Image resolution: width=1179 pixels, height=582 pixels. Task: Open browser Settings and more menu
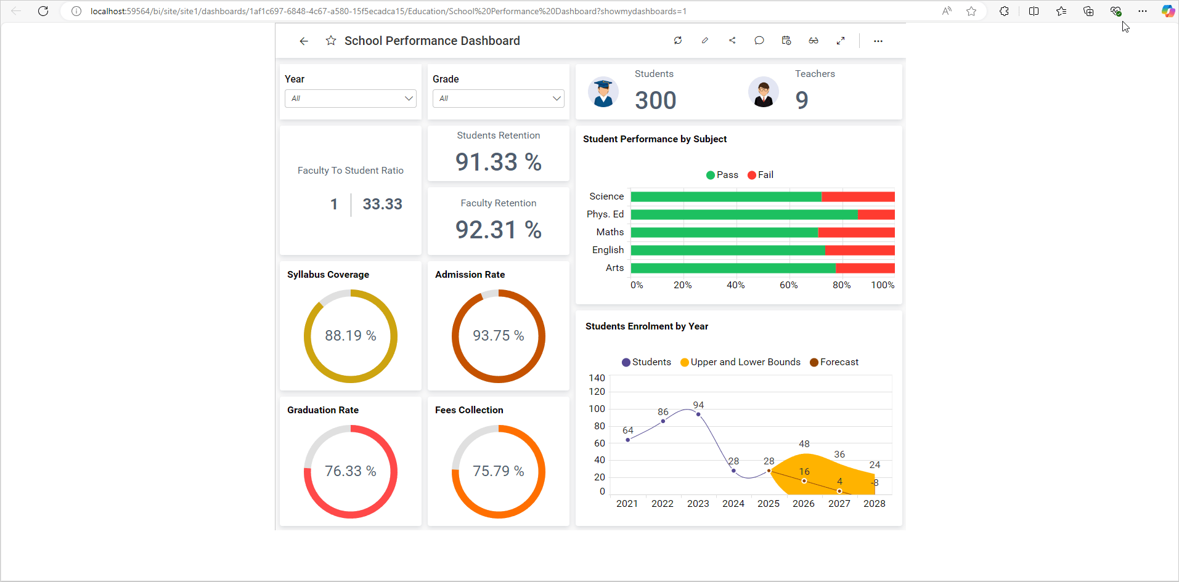(1142, 11)
